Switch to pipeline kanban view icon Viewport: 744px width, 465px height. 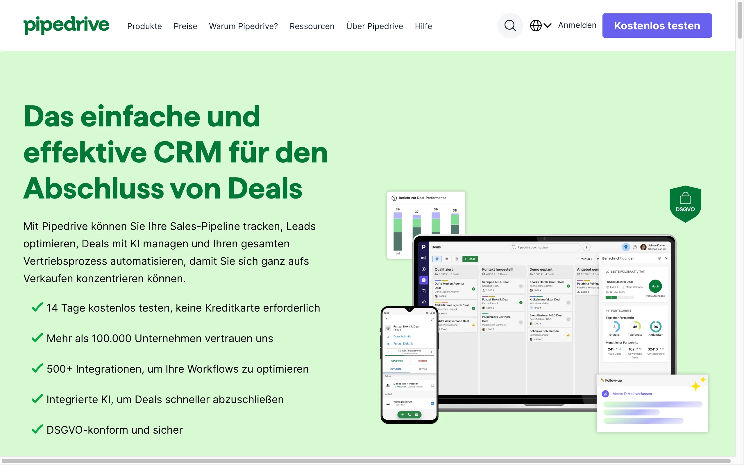click(x=437, y=259)
